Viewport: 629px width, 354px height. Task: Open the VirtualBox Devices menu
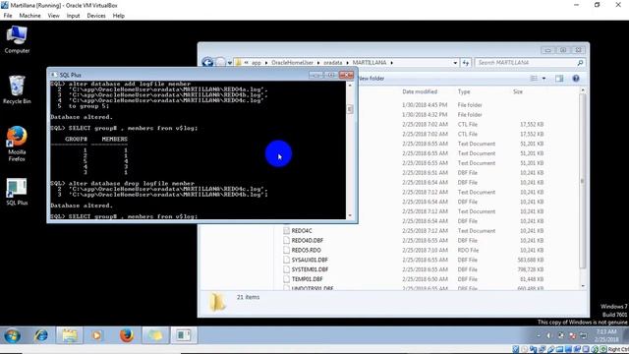tap(96, 16)
